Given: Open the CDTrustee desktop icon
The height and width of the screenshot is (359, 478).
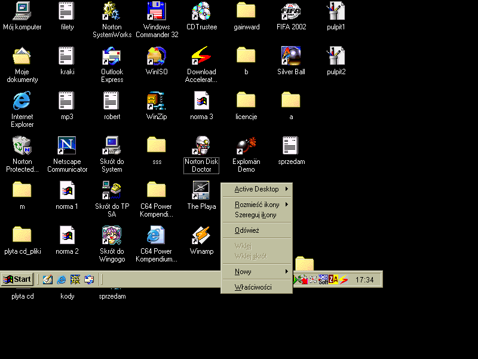Looking at the screenshot, I should pos(201,11).
